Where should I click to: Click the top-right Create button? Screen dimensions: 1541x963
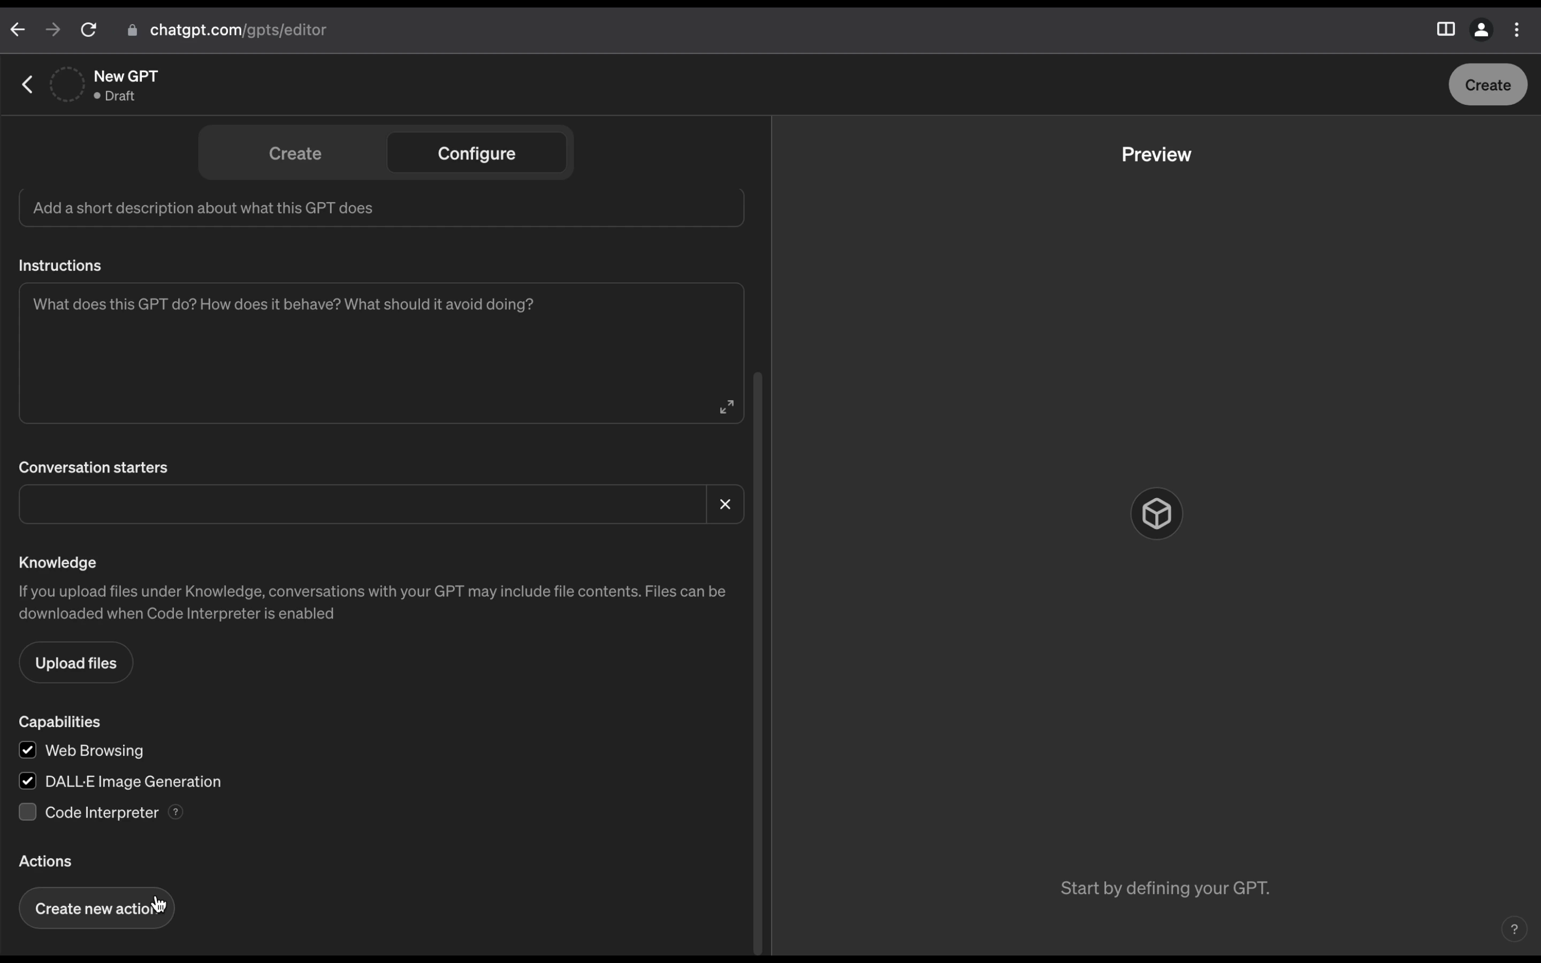[1487, 85]
